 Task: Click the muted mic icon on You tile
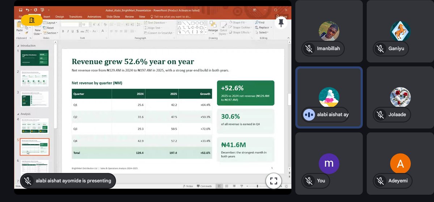pos(309,180)
